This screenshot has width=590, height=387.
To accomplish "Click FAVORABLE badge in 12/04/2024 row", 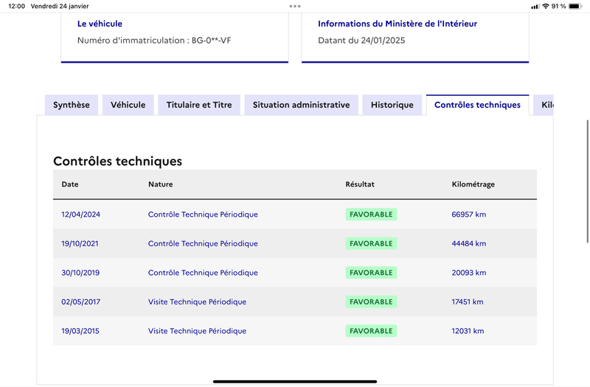I will 371,215.
